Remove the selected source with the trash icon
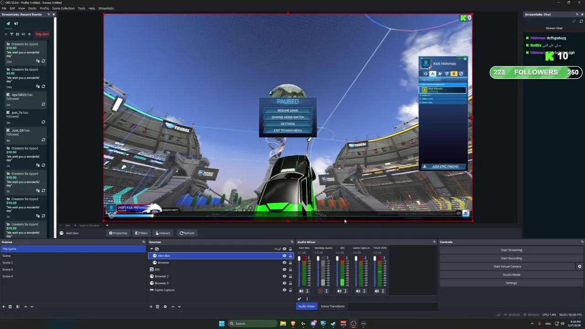This screenshot has width=585, height=329. (157, 307)
